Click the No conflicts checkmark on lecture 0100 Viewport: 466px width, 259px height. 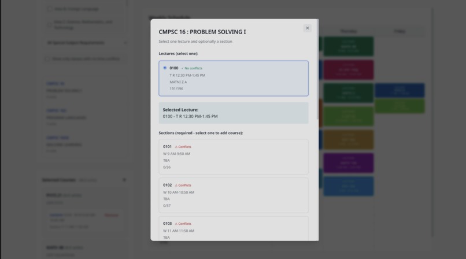(x=183, y=68)
